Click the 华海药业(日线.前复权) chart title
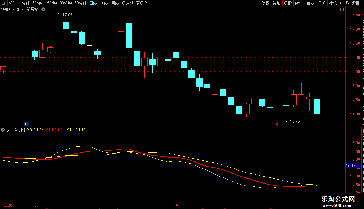Viewport: 364px width, 209px height. click(x=20, y=10)
